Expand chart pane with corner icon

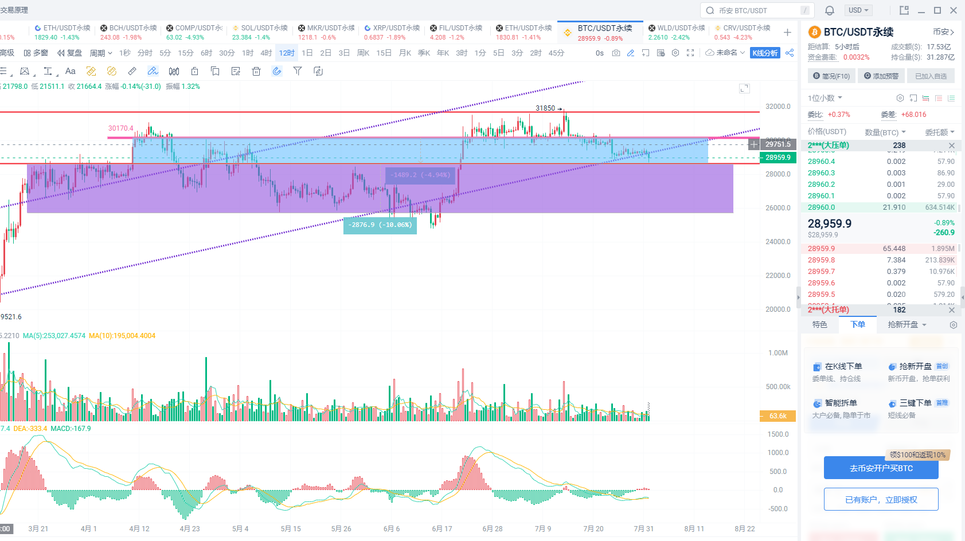[x=744, y=88]
